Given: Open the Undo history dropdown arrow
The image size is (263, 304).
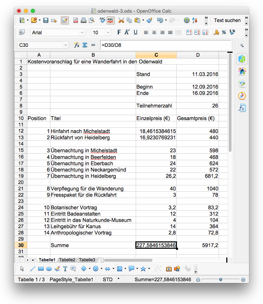Looking at the screenshot, I should (166, 20).
